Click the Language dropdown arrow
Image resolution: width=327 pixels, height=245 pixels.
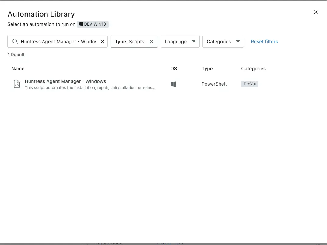click(194, 41)
